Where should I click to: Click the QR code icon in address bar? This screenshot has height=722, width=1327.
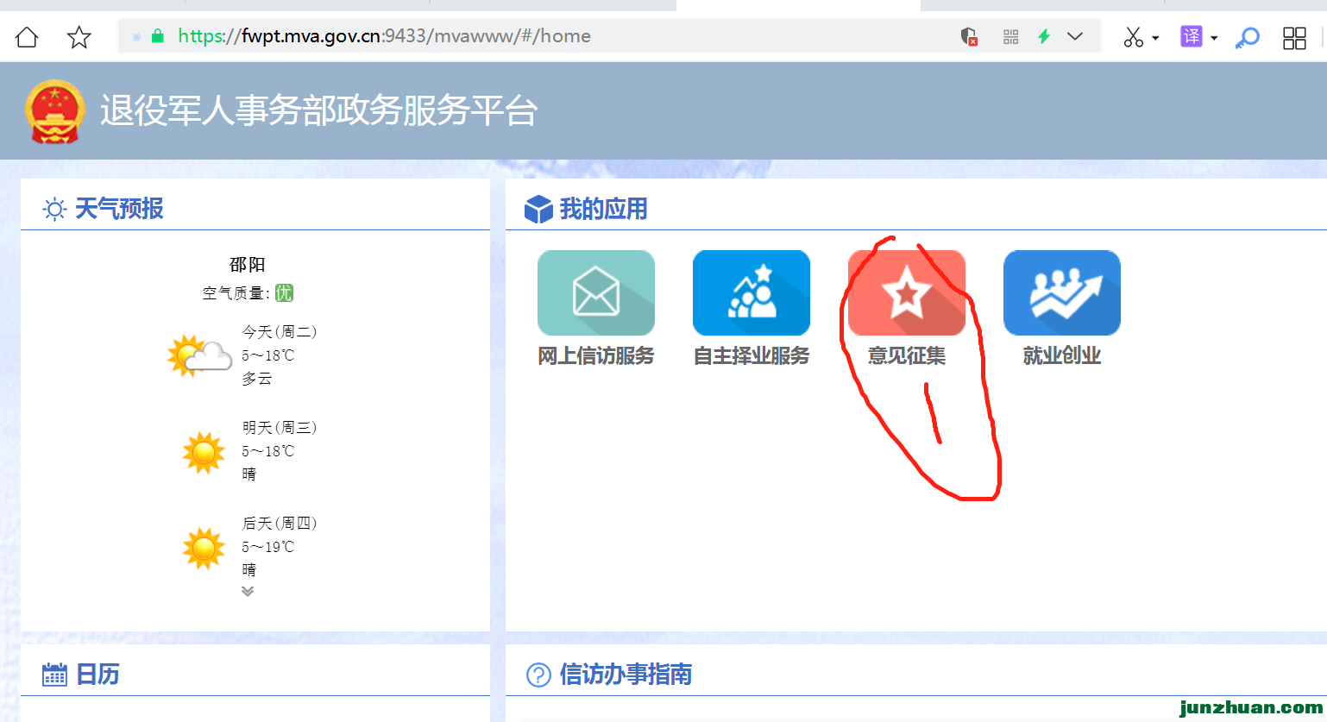pyautogui.click(x=1010, y=36)
